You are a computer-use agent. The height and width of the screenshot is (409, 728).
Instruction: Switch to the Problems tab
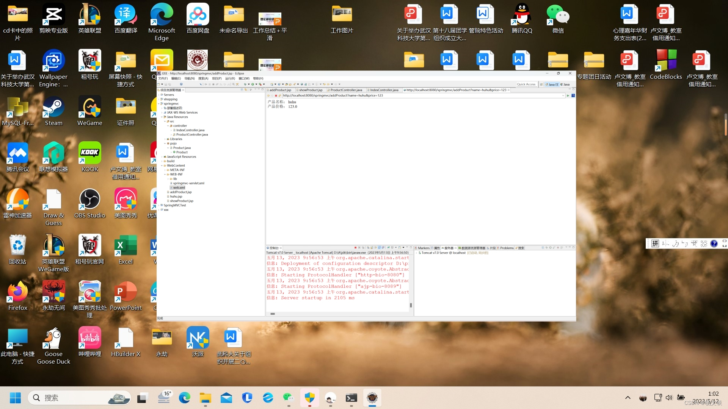(x=507, y=248)
